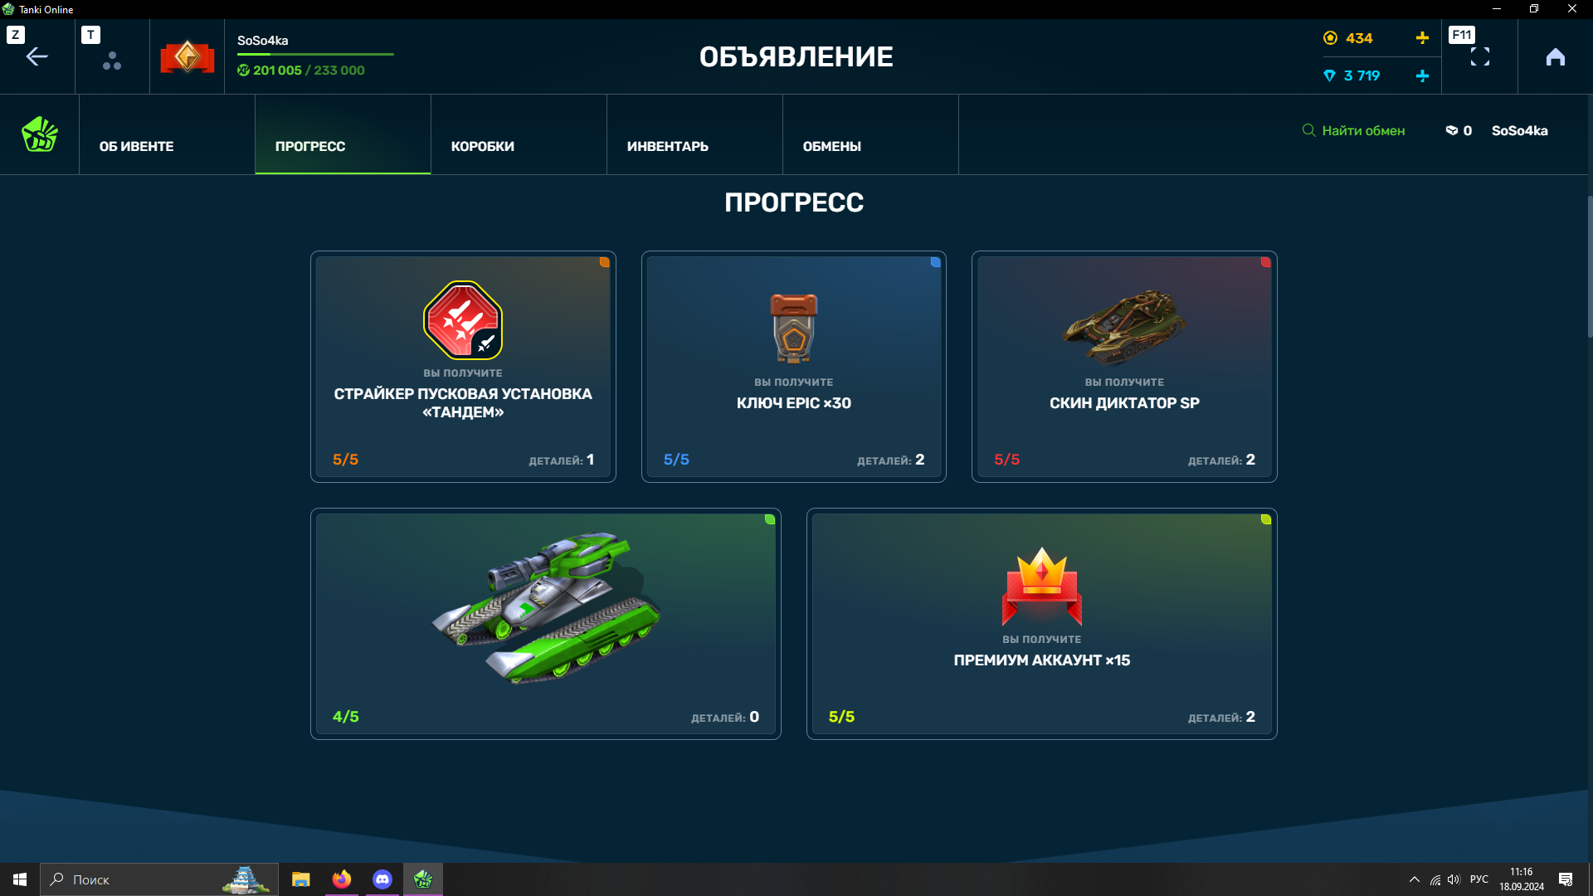Click the 434 gold coin amount

click(x=1359, y=38)
